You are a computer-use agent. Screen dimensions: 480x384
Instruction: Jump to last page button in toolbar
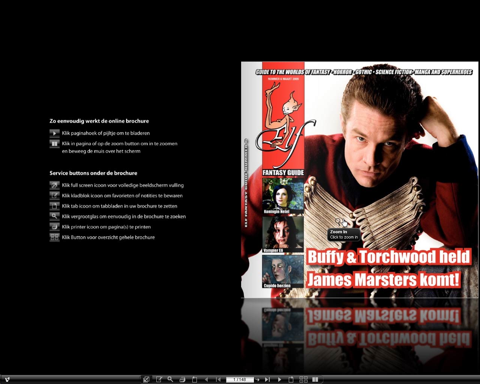coord(267,379)
